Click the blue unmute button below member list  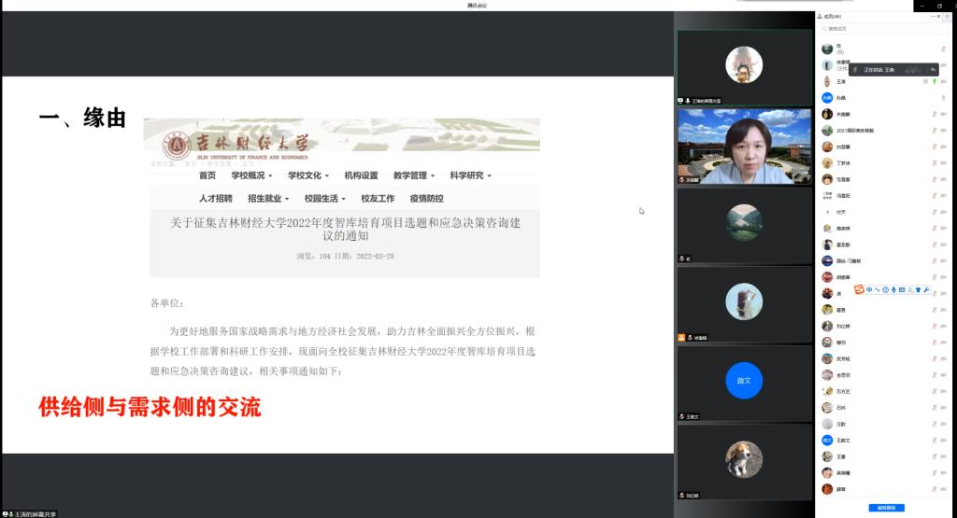(885, 508)
